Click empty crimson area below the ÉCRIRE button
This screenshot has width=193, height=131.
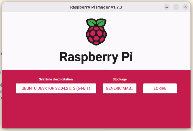[160, 111]
